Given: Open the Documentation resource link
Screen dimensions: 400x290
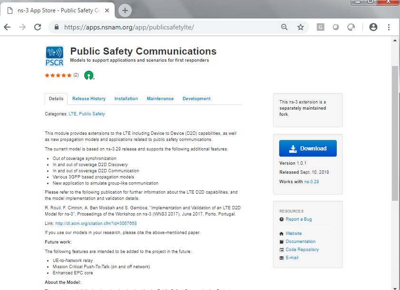Looking at the screenshot, I should [301, 242].
